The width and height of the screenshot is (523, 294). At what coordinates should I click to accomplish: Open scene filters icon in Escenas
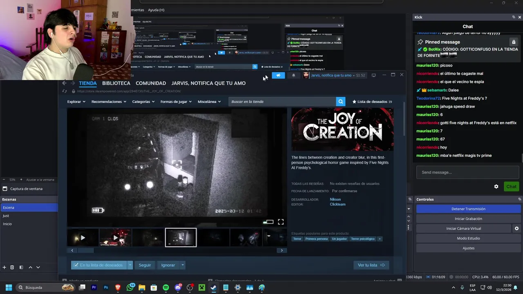[x=21, y=267]
